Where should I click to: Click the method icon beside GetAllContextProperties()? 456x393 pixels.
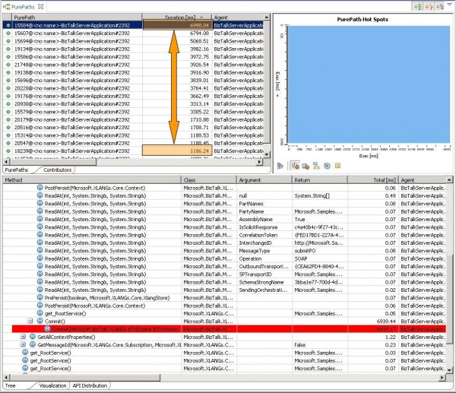tap(33, 337)
